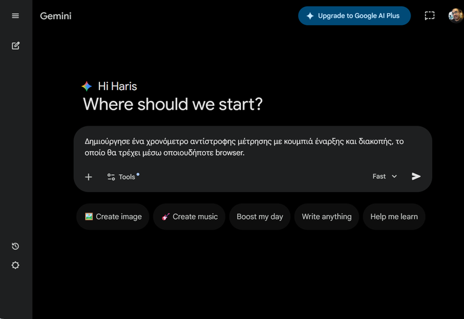Open the user profile avatar

click(x=455, y=15)
